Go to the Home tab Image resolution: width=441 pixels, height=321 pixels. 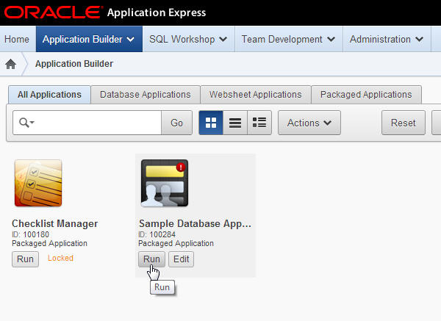click(17, 39)
